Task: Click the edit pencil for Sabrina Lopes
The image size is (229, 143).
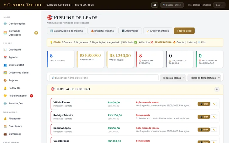Action: (214, 130)
